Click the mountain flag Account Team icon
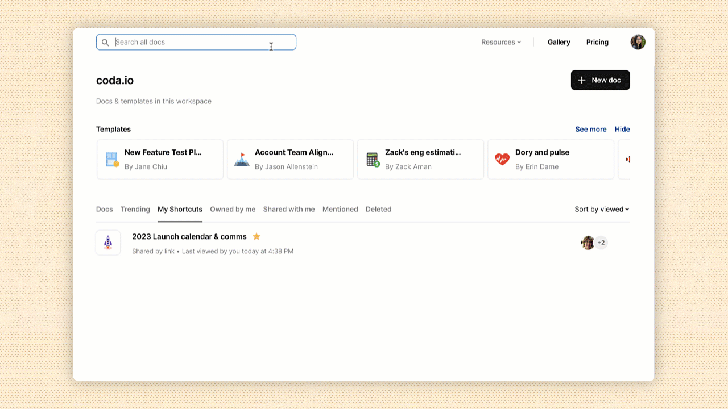The image size is (728, 409). [x=242, y=160]
